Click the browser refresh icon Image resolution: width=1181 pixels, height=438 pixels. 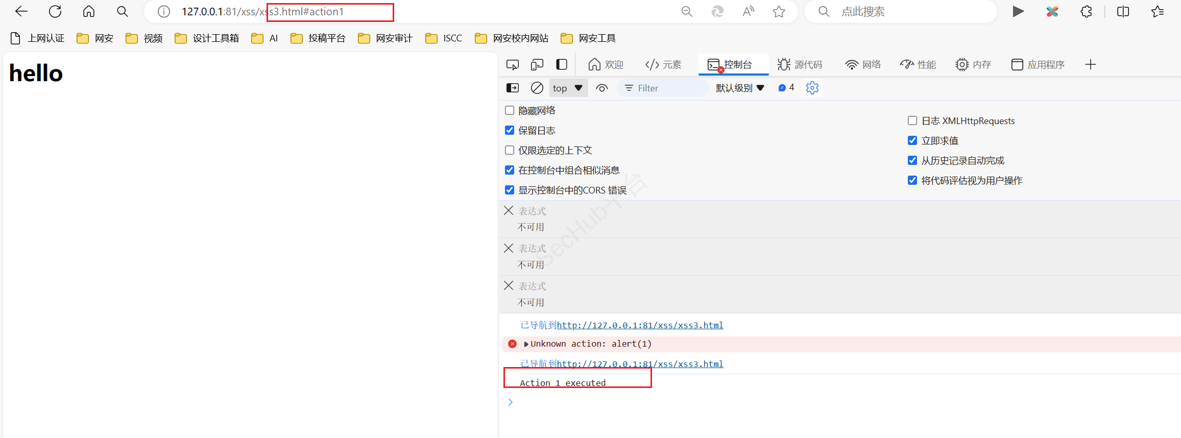coord(55,11)
